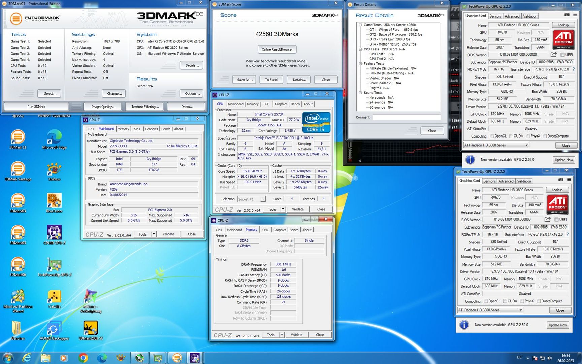The width and height of the screenshot is (582, 364).
Task: Toggle the OpenCL checkbox in upper GPU-Z window
Action: (492, 136)
